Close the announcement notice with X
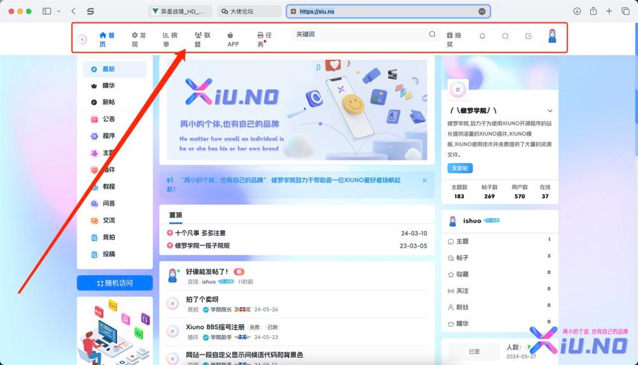 424,180
